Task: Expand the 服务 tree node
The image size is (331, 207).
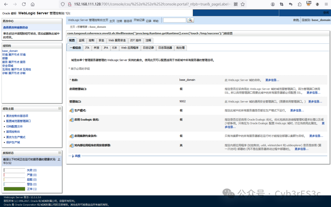Action: tap(14, 62)
